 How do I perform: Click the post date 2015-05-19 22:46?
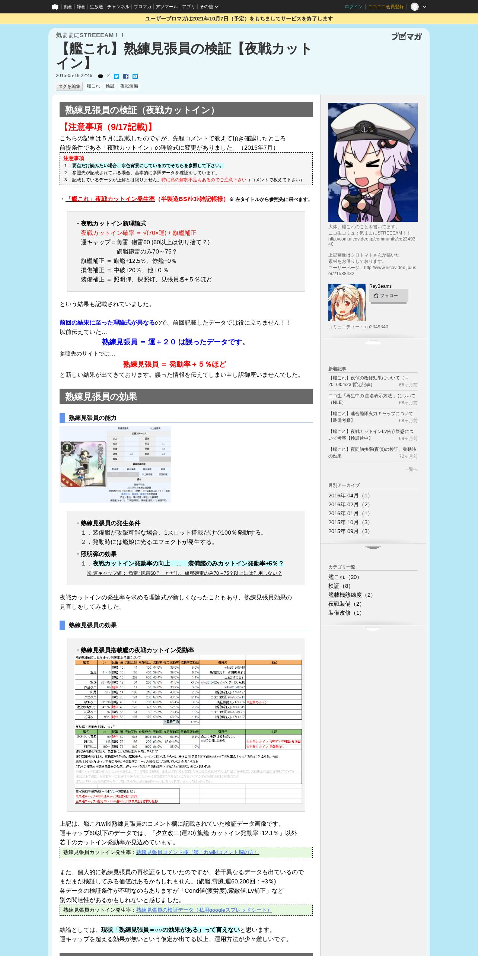(74, 76)
